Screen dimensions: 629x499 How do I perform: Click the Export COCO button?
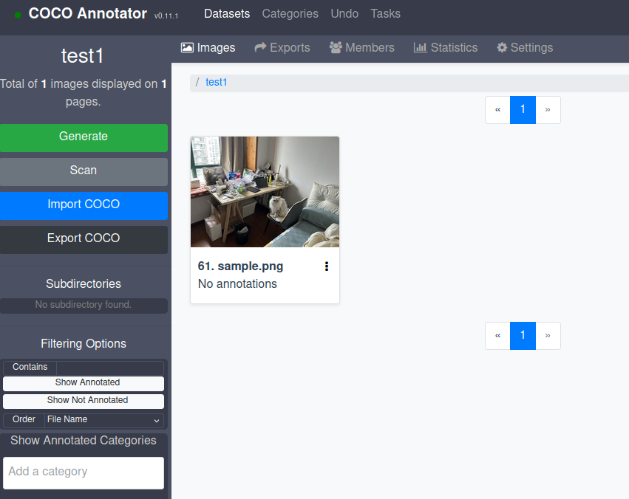[x=84, y=240]
